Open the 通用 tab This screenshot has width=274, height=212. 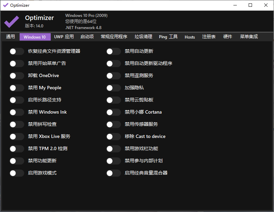pyautogui.click(x=10, y=37)
